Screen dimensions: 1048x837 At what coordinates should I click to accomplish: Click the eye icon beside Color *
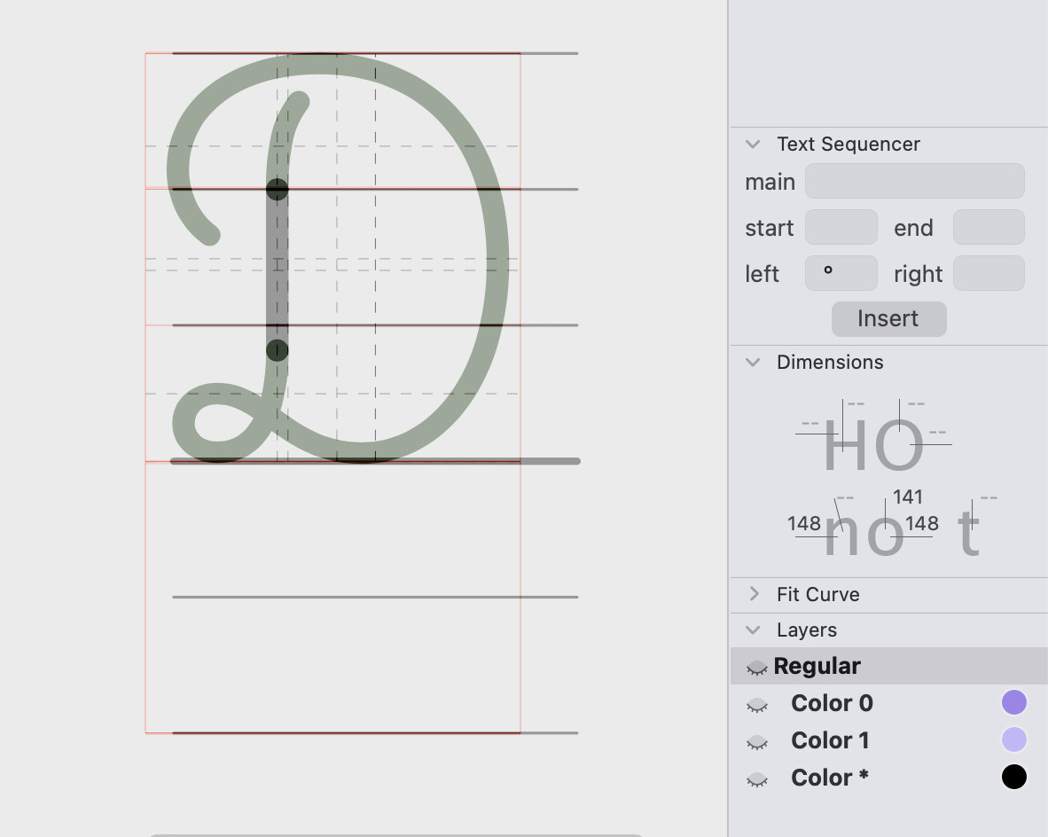click(x=756, y=778)
